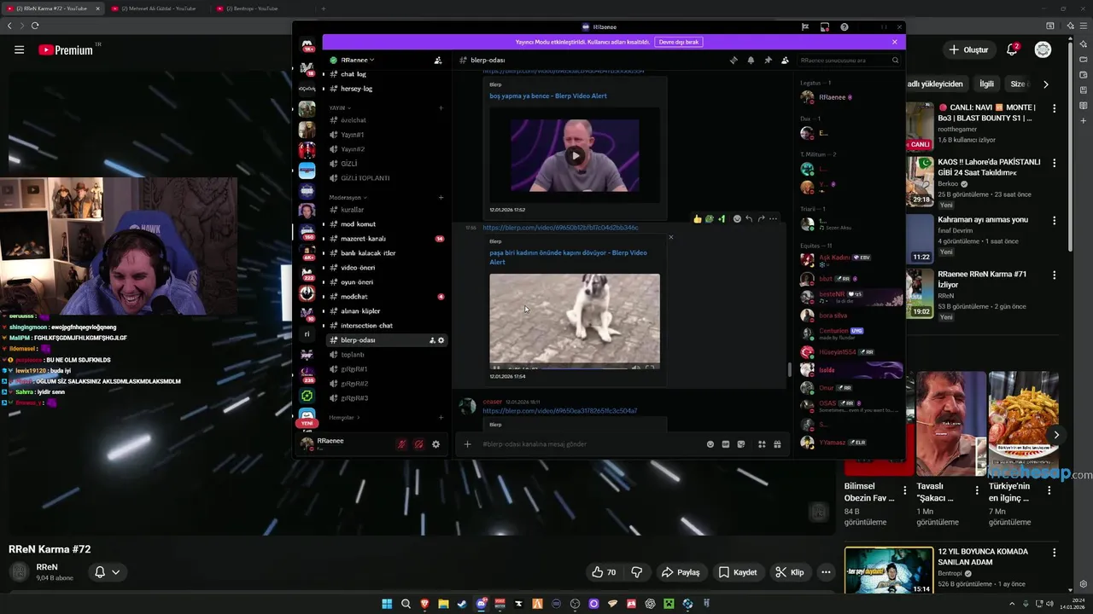
Task: Toggle Discord headphone deafen icon
Action: point(418,444)
